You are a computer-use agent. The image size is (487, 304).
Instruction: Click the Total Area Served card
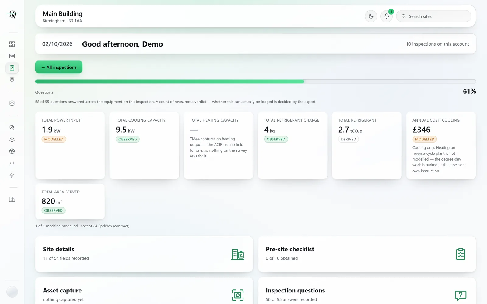pyautogui.click(x=70, y=202)
